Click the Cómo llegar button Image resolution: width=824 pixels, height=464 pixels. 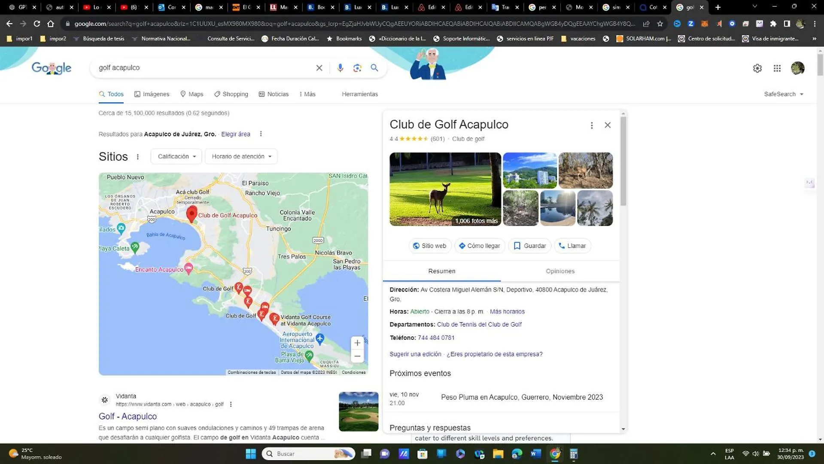[479, 246]
